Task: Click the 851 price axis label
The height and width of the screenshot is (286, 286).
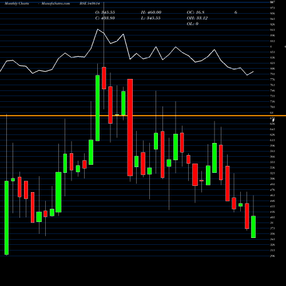Action: click(x=272, y=52)
